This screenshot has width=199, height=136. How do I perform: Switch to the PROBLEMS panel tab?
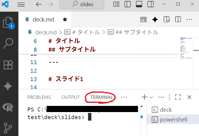tap(39, 97)
